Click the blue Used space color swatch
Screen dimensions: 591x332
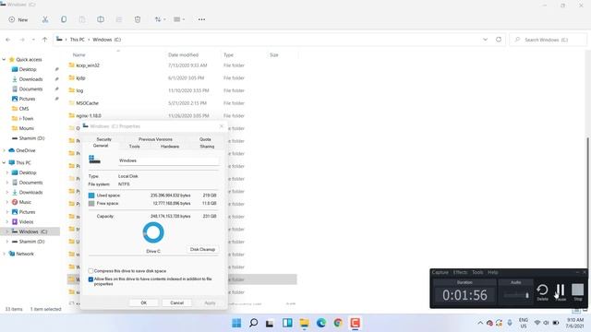91,196
